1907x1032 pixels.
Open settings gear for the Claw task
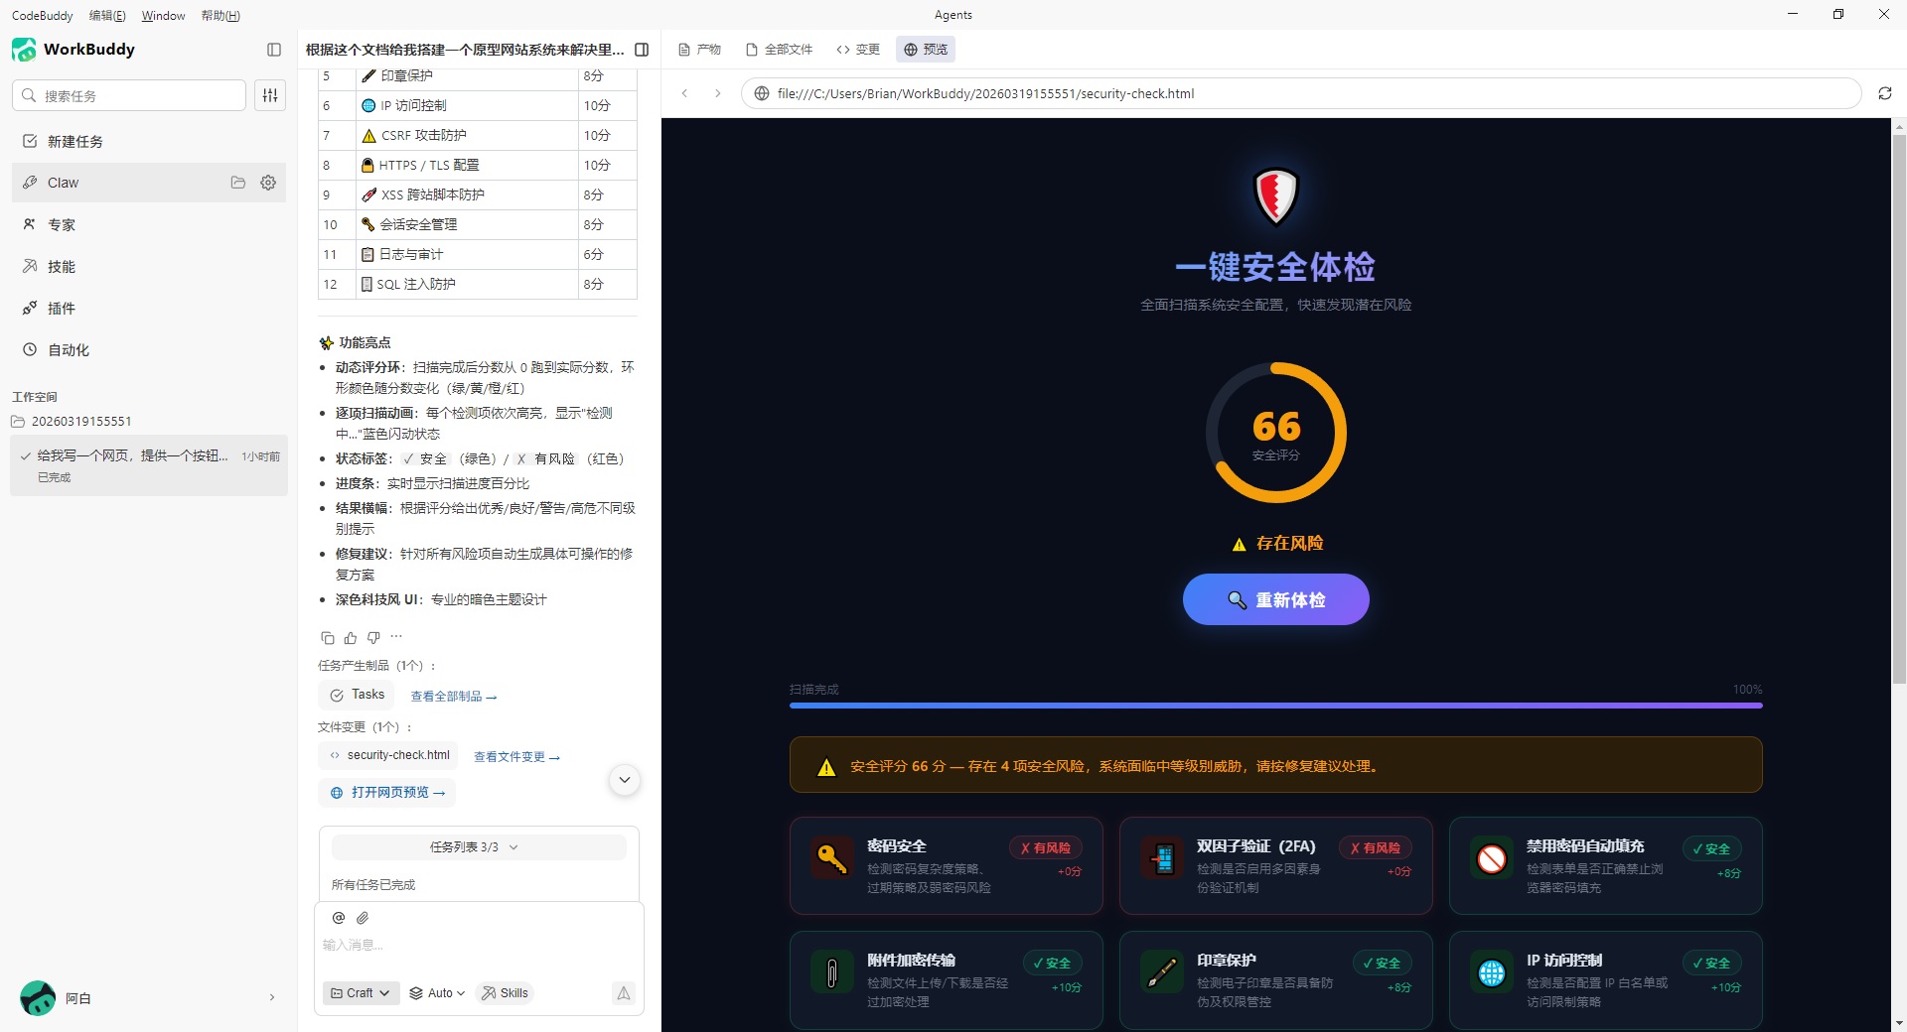(267, 183)
